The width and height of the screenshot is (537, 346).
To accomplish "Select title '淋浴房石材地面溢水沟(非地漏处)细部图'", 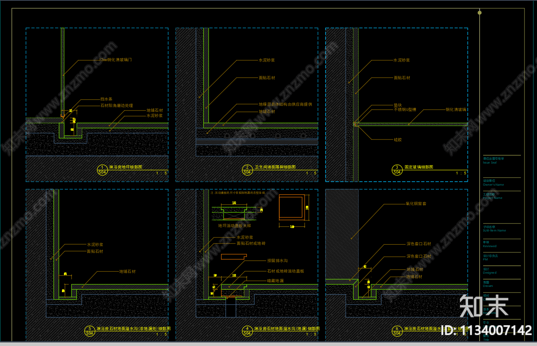I will click(x=133, y=329).
